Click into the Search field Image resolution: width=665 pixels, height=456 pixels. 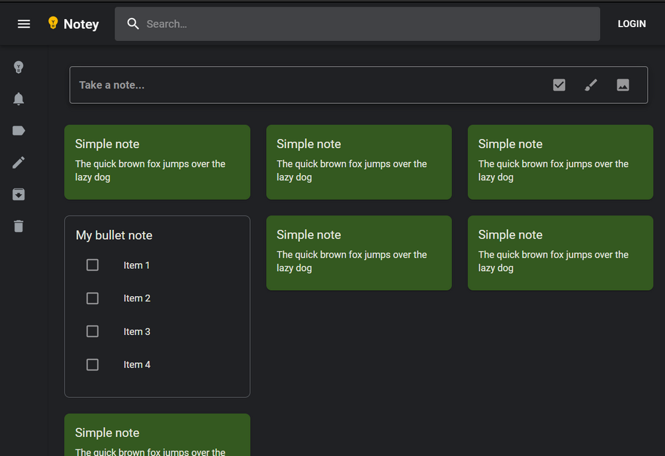tap(364, 24)
